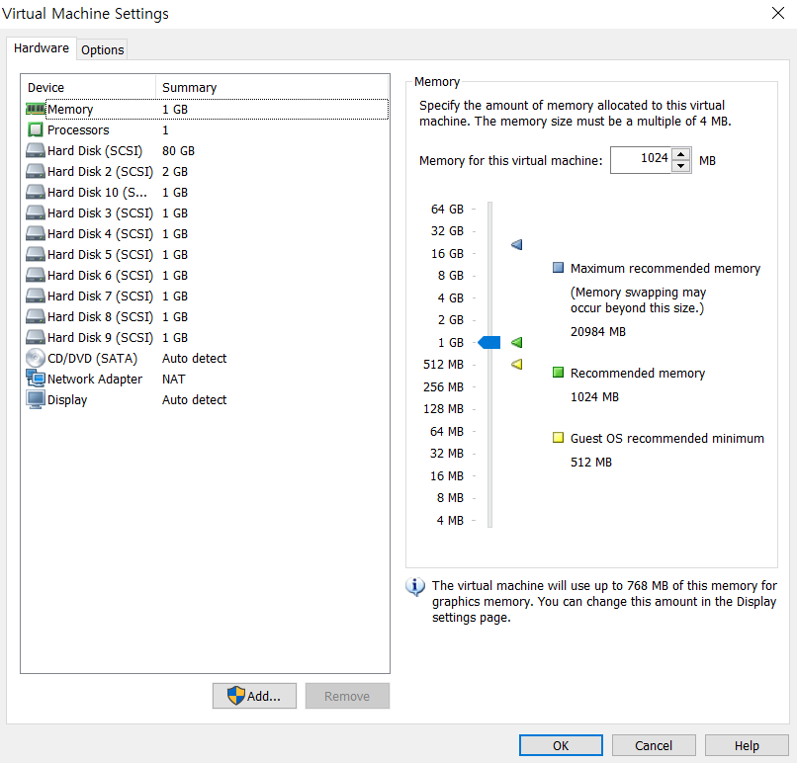
Task: Click the yellow Guest OS minimum legend square
Action: 558,438
